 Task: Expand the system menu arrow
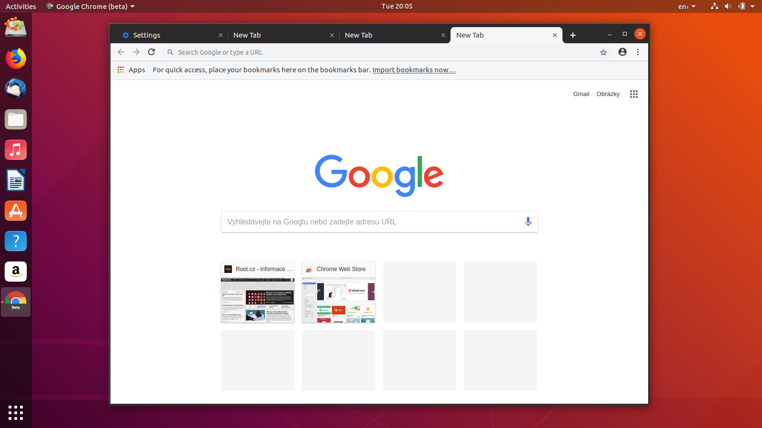click(x=752, y=6)
